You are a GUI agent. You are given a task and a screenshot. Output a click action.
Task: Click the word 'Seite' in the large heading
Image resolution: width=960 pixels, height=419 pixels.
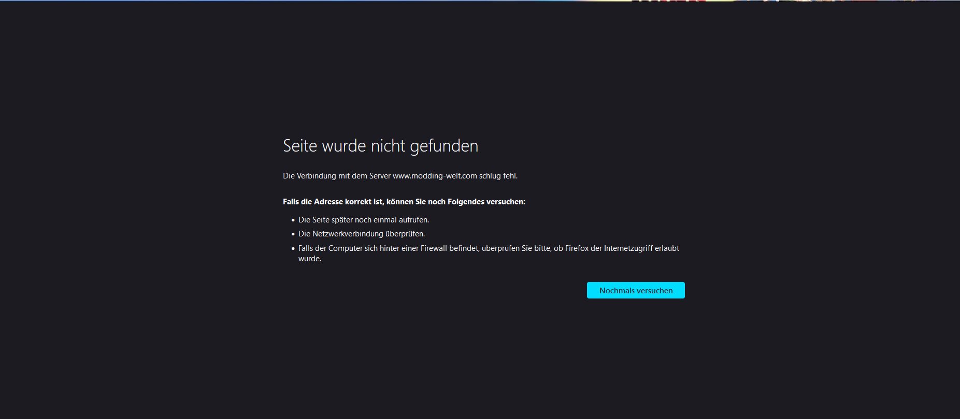299,146
